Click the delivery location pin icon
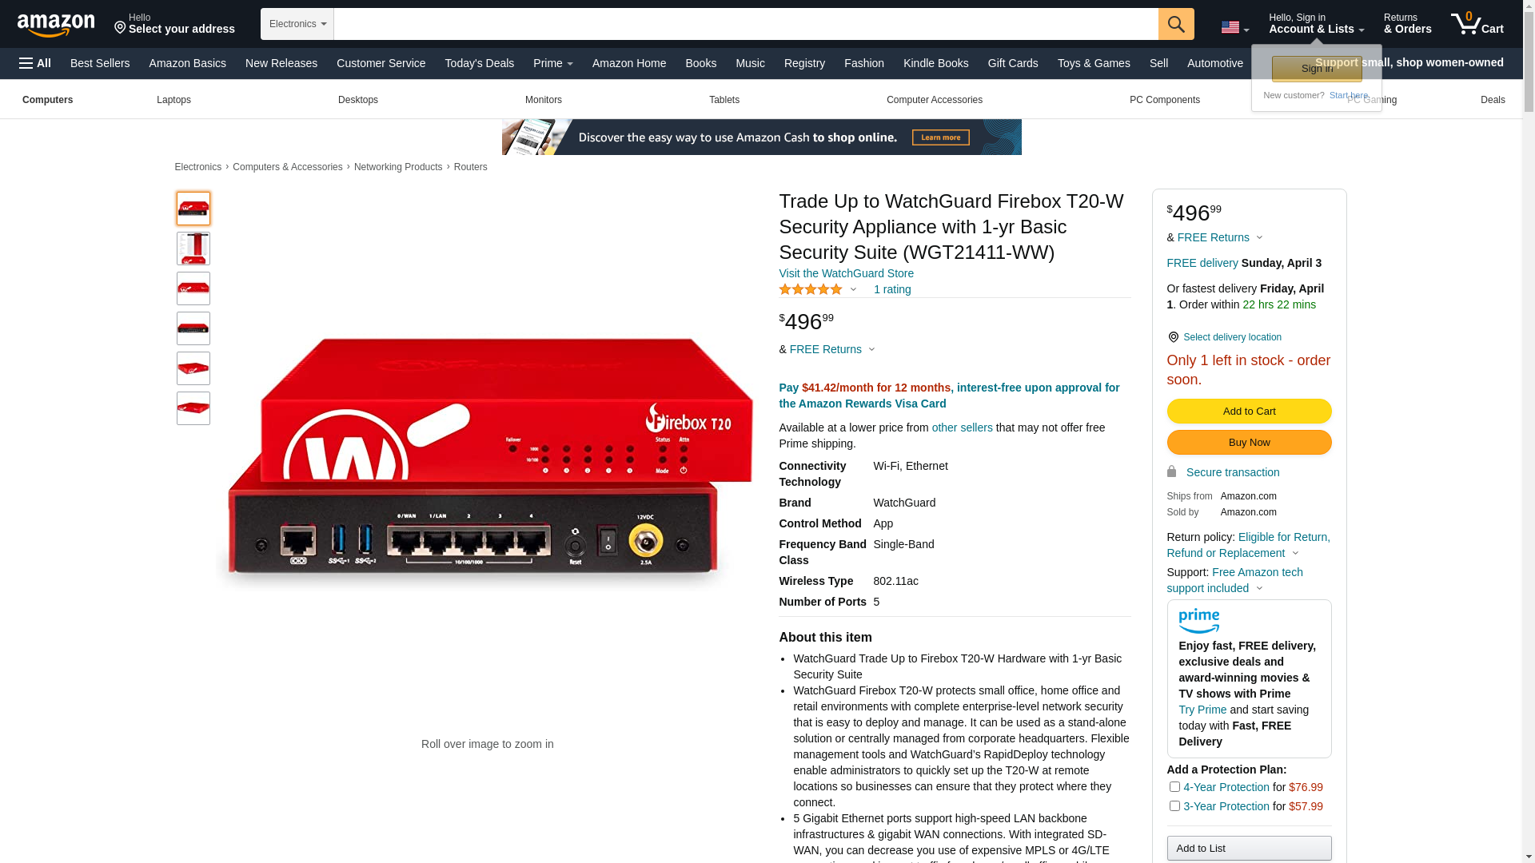This screenshot has height=863, width=1535. pyautogui.click(x=1173, y=337)
